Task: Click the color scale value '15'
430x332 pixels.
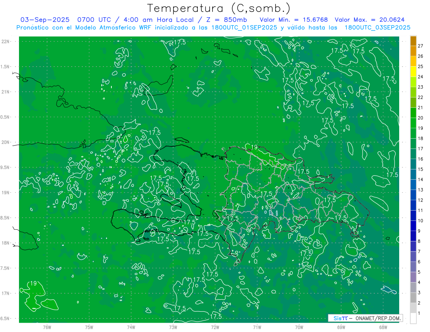Action: point(420,169)
